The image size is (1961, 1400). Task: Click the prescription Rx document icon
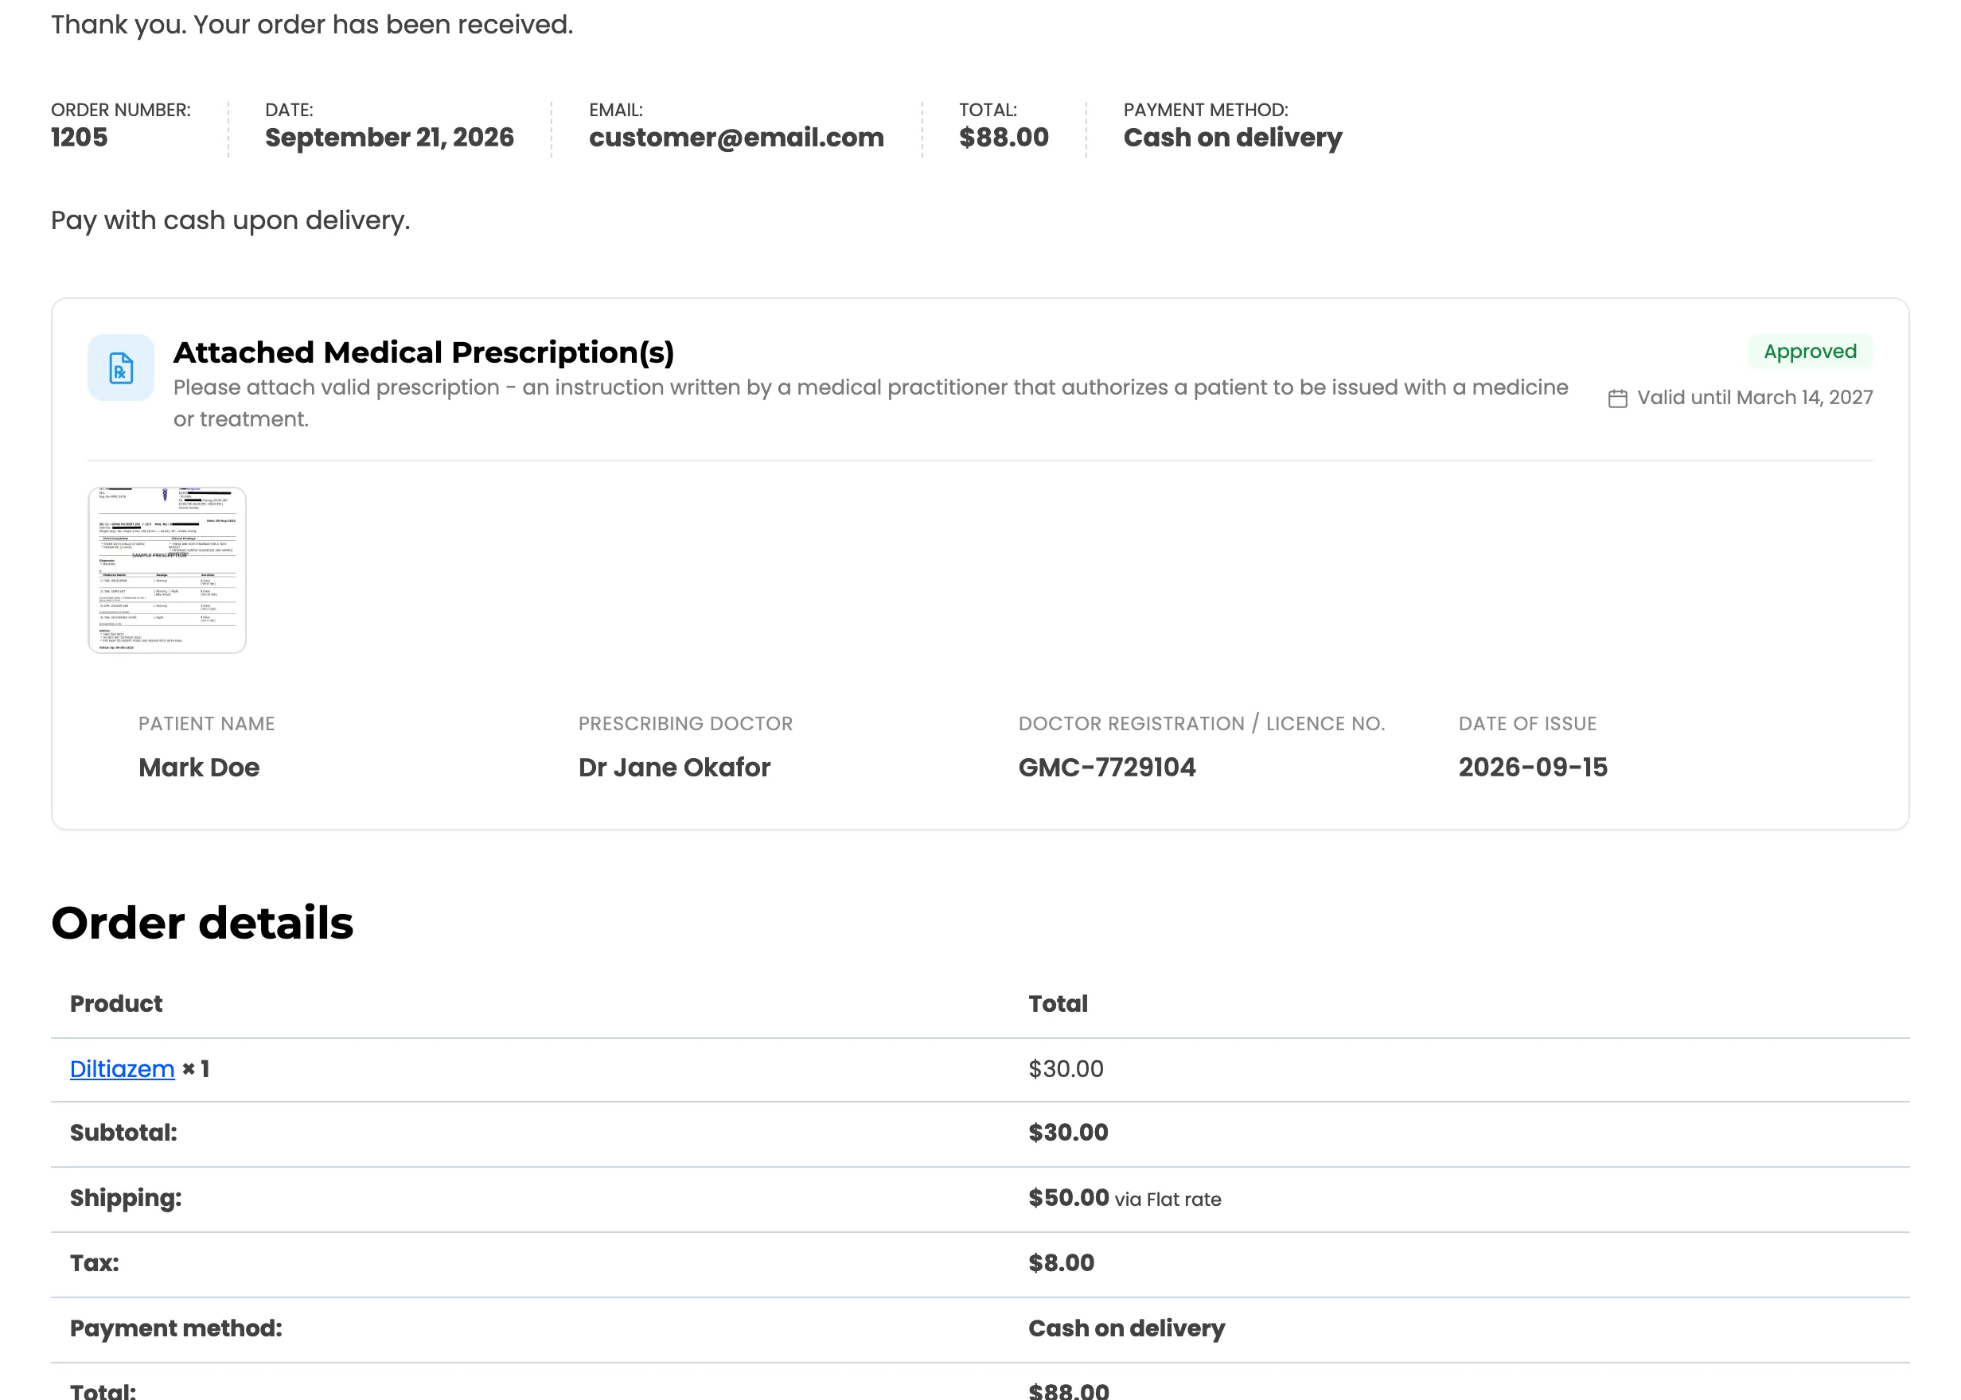(x=121, y=368)
